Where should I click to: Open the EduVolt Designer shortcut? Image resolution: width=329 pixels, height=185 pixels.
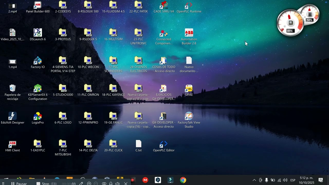(x=13, y=118)
